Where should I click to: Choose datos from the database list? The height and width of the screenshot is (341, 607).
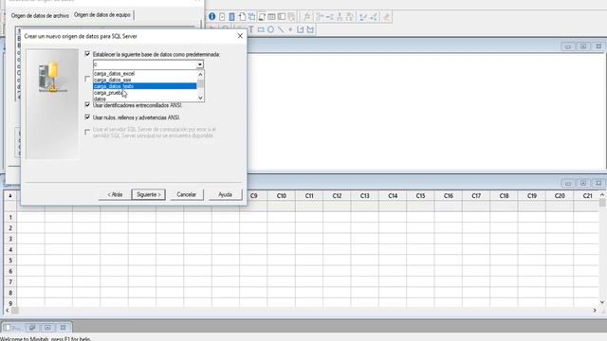pos(145,99)
